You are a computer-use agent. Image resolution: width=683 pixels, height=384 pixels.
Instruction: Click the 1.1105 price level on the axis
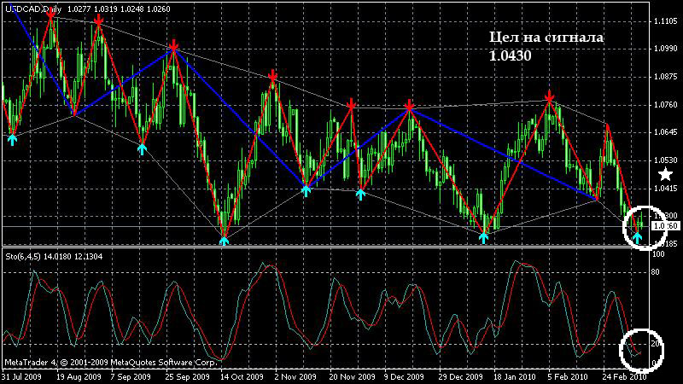(666, 20)
